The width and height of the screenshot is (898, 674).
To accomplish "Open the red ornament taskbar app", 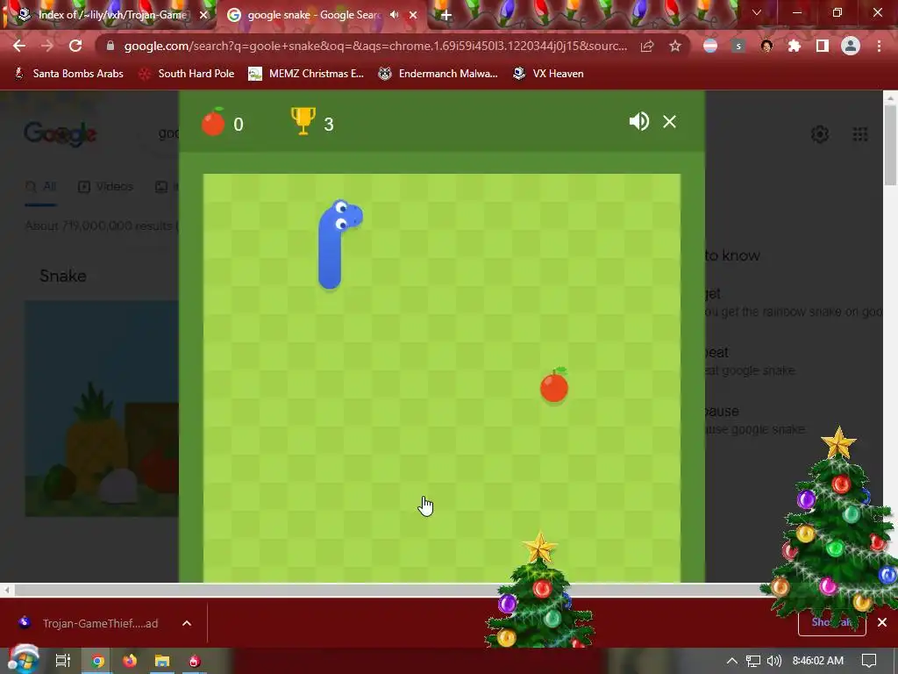I will 195,661.
